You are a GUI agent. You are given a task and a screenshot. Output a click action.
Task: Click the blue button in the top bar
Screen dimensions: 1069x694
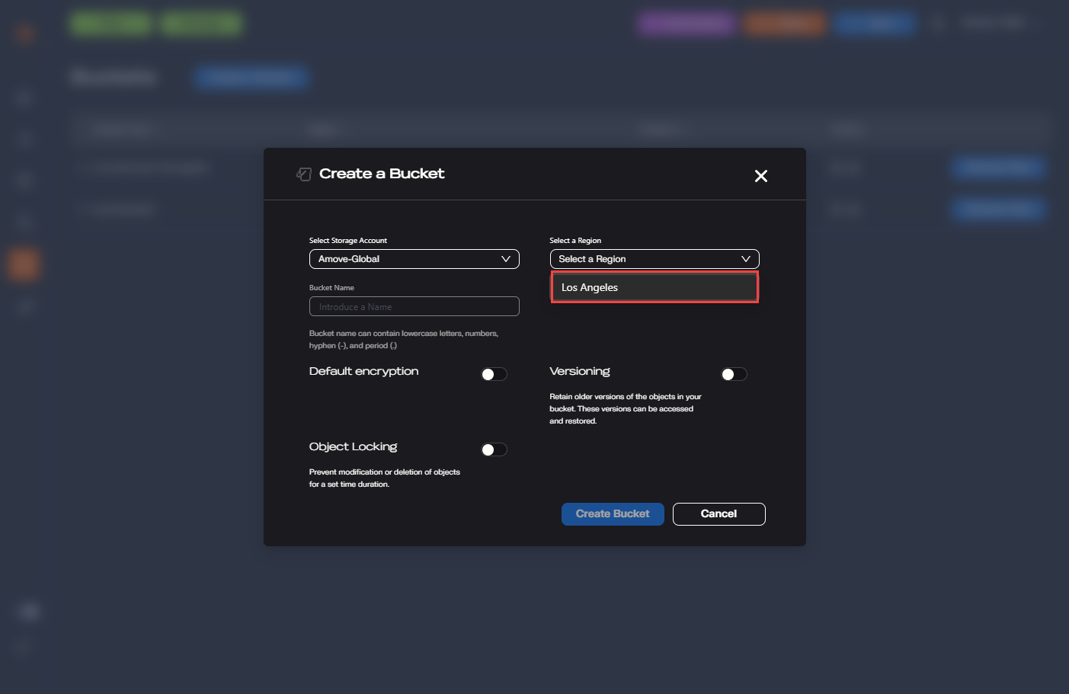tap(874, 24)
